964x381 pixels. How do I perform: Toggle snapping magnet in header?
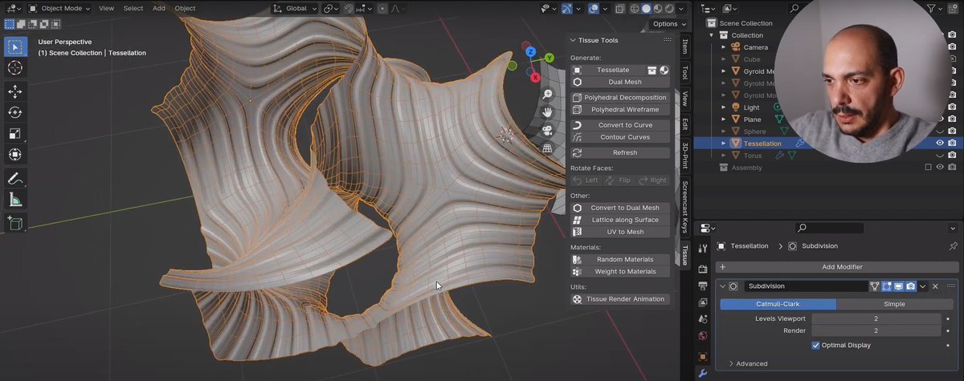(349, 8)
